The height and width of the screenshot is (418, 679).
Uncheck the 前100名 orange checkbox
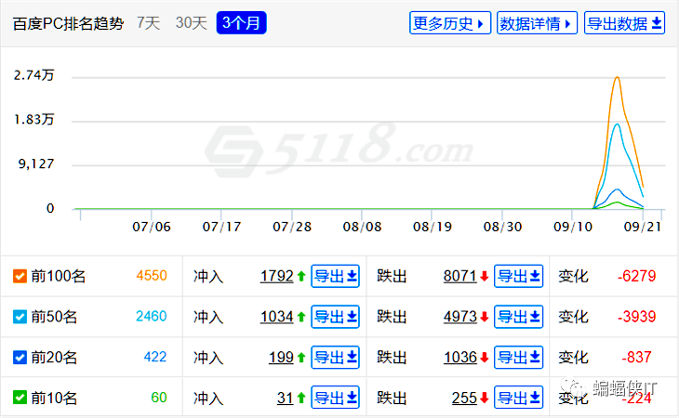pyautogui.click(x=20, y=276)
